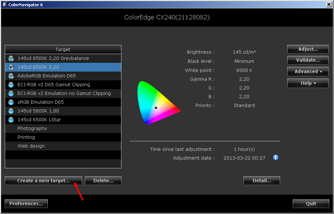Quit ColorNavigator with the Quit button
This screenshot has height=214, width=334.
point(311,203)
